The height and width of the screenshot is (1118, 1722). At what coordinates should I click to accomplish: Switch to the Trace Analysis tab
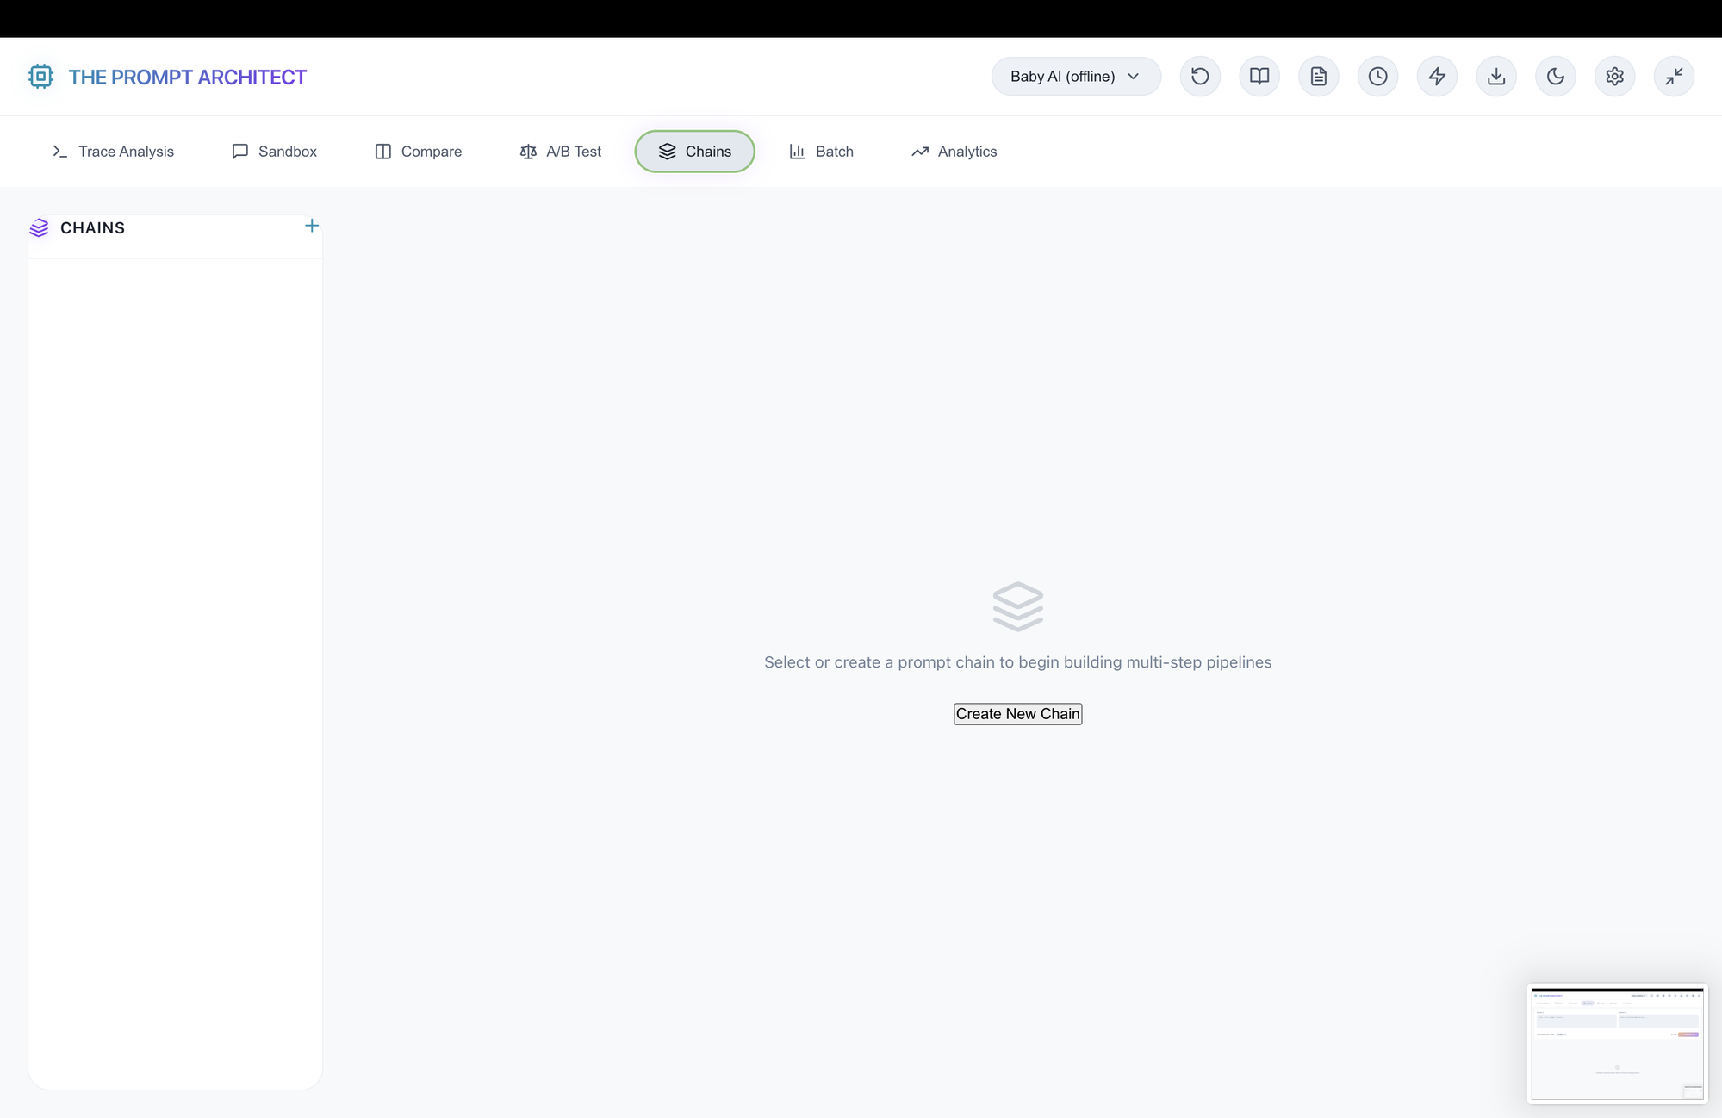113,152
